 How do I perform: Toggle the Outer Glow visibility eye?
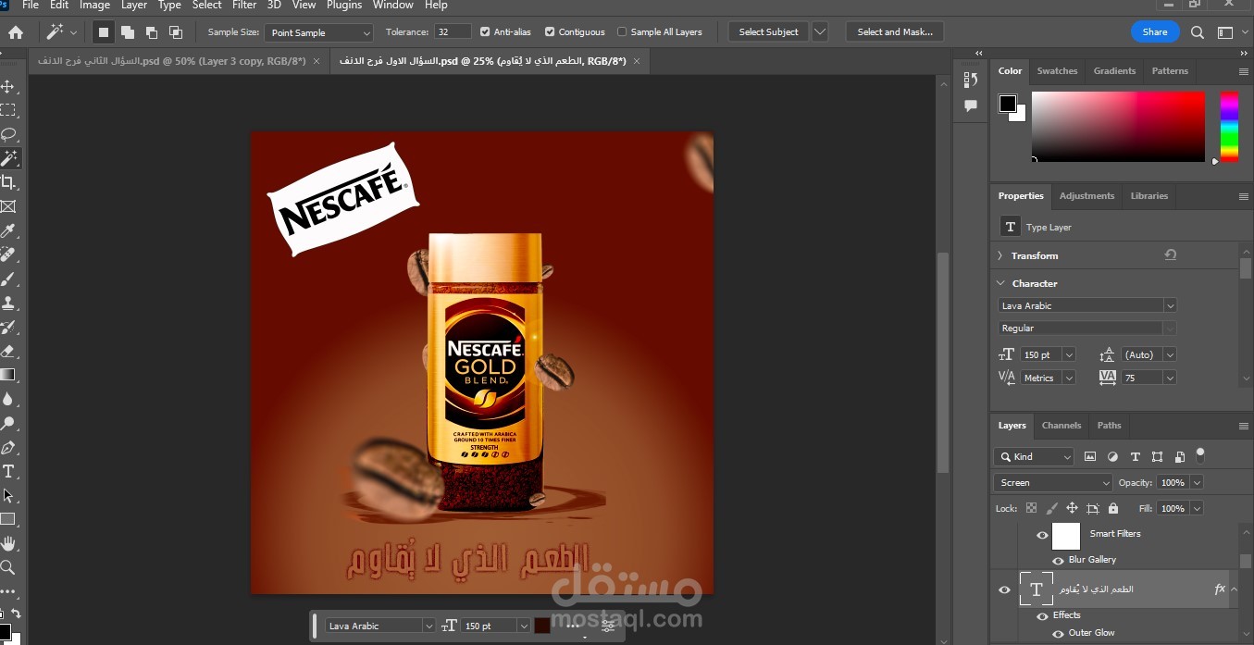click(1058, 634)
